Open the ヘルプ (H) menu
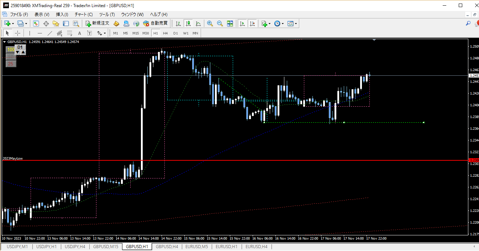The image size is (479, 251). tap(159, 15)
